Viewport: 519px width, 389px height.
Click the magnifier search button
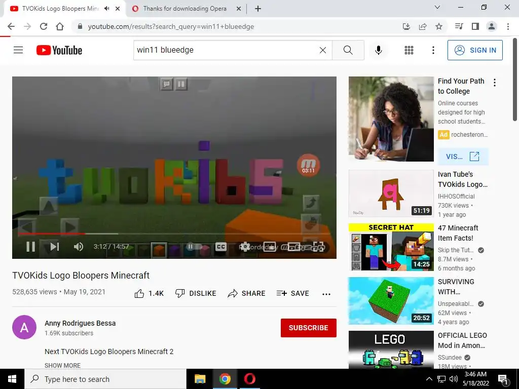[348, 50]
